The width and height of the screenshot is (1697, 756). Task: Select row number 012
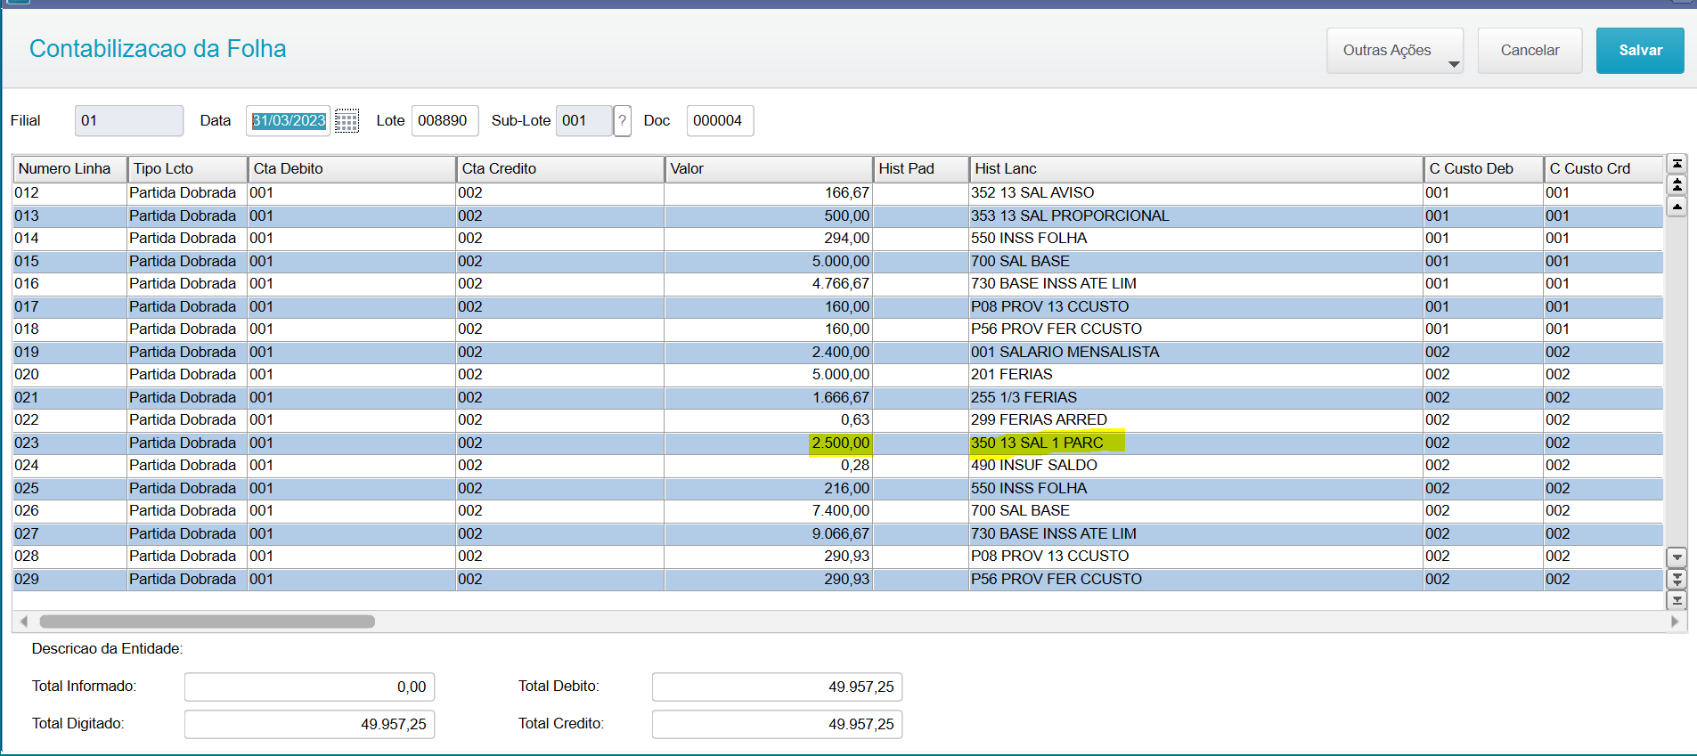(x=69, y=193)
